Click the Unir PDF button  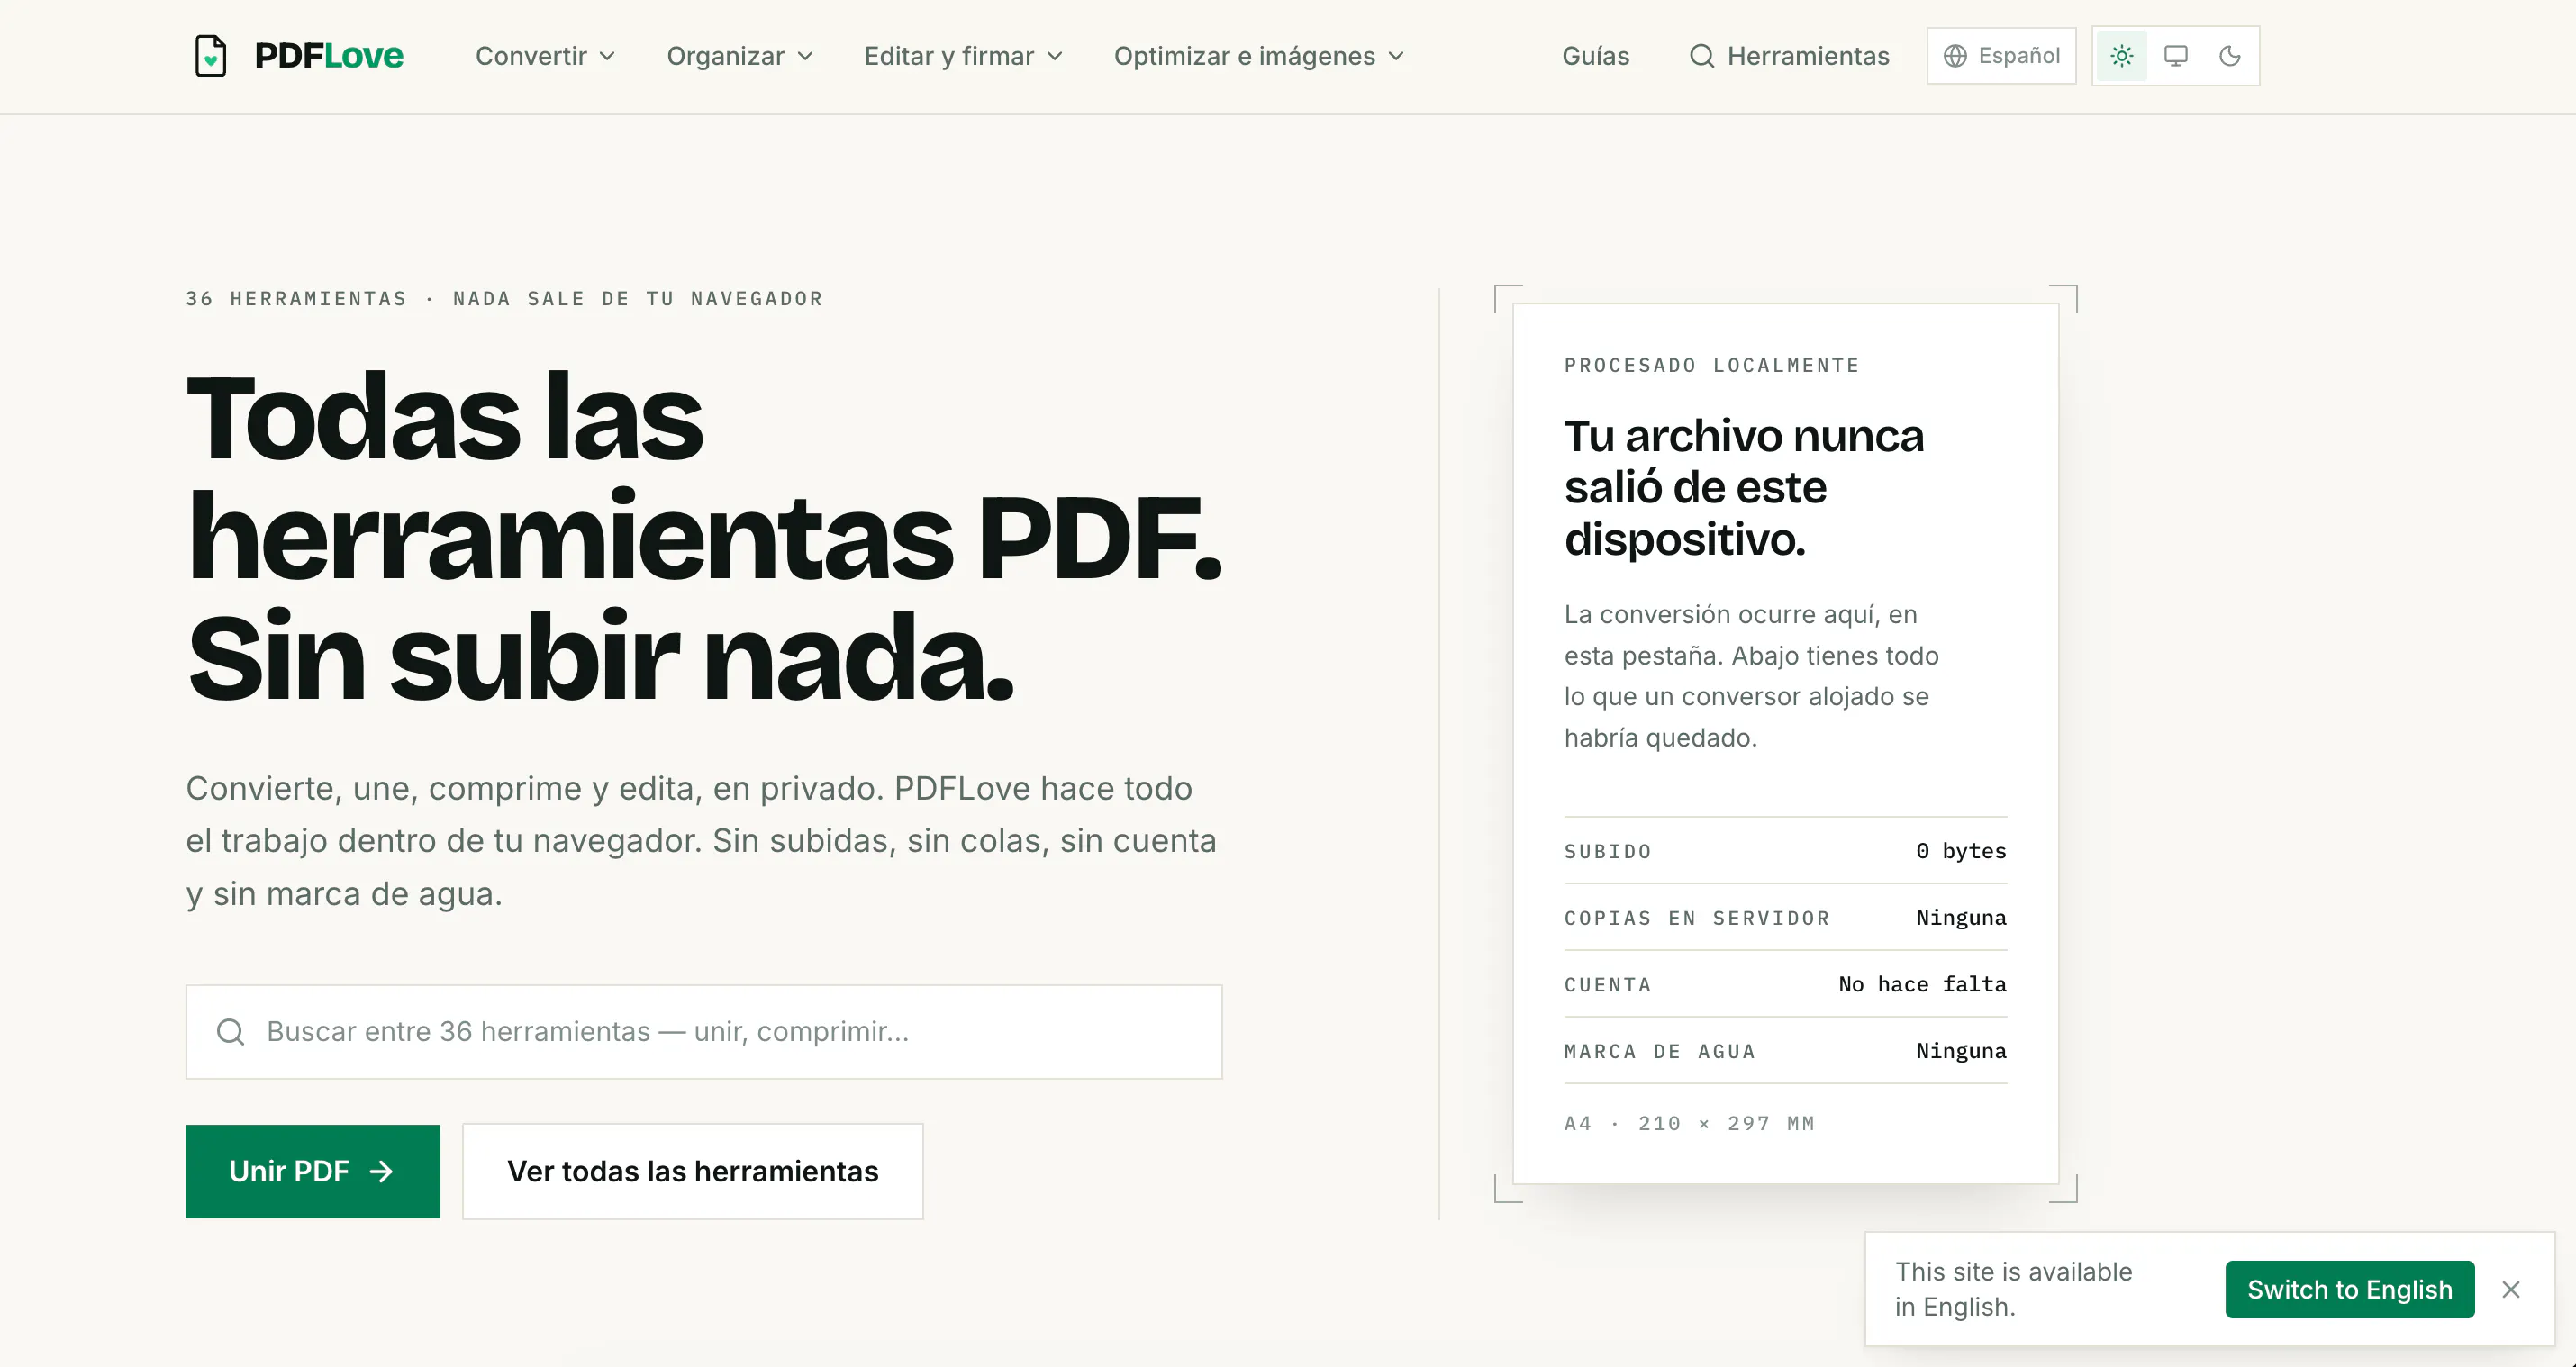312,1171
